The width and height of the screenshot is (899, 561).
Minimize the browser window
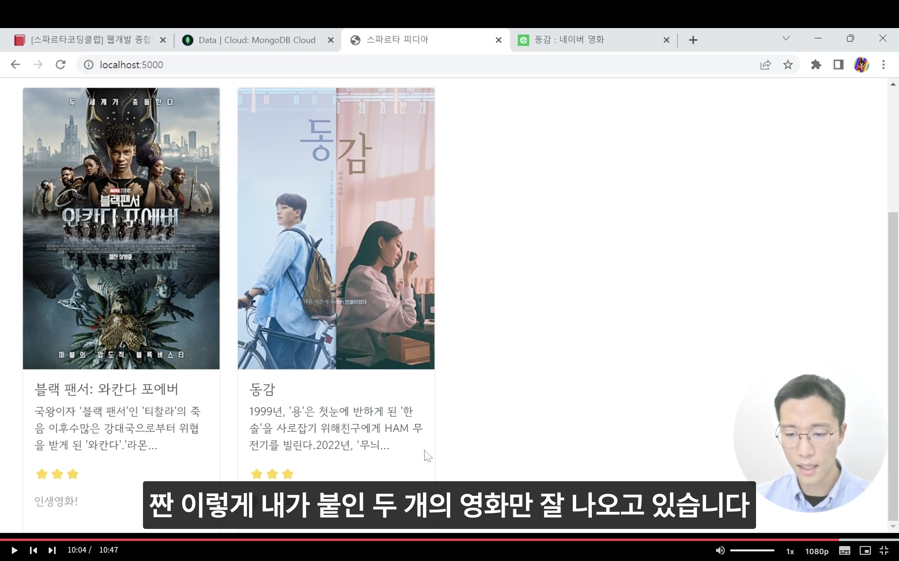pyautogui.click(x=818, y=39)
